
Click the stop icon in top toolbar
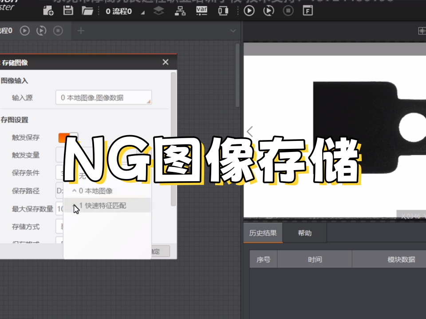(288, 11)
